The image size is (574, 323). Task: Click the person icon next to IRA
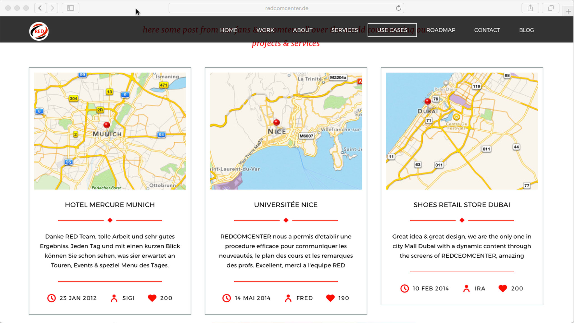466,289
